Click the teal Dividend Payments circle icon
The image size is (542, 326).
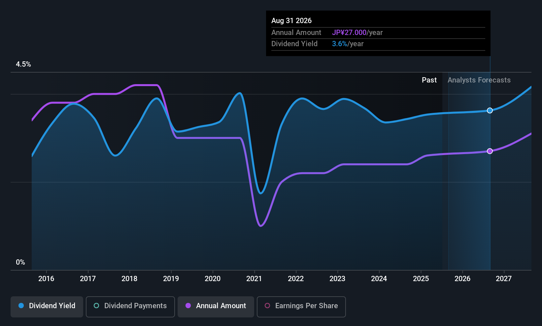tap(96, 306)
